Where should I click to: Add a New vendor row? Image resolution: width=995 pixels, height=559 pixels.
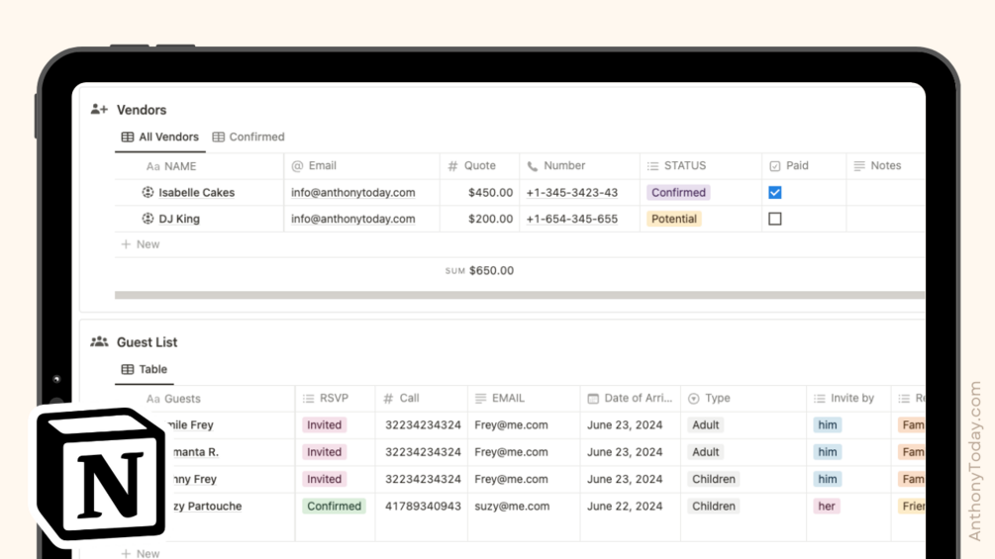(141, 244)
